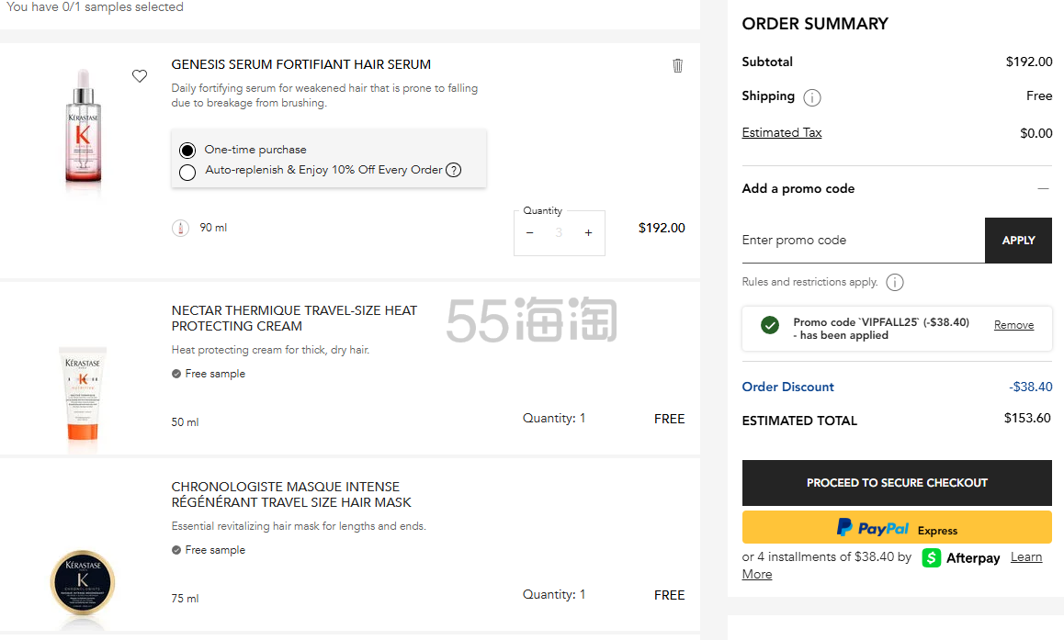This screenshot has width=1064, height=640.
Task: Add Genesis Serum to wishlist heart
Action: point(139,76)
